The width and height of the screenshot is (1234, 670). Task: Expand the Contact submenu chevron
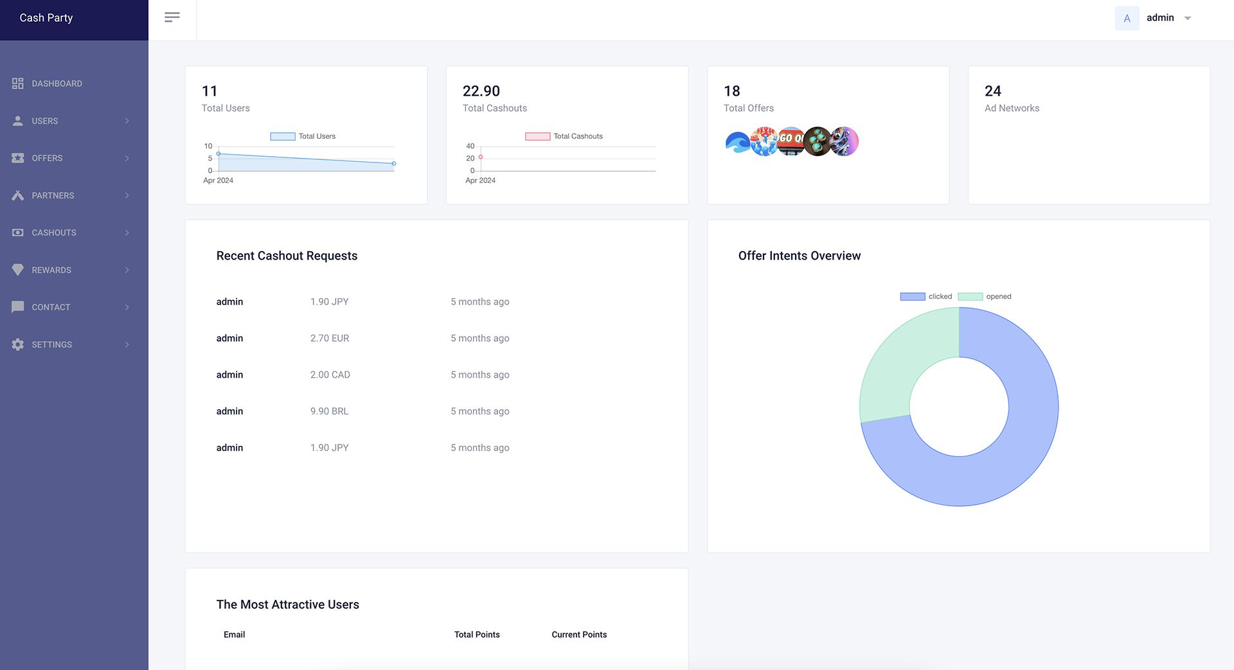tap(127, 307)
